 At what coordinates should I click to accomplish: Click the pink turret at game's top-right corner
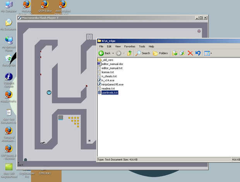199,31
